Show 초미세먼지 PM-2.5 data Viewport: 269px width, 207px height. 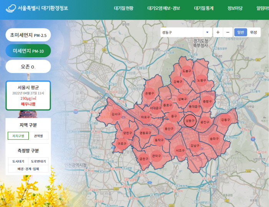28,35
